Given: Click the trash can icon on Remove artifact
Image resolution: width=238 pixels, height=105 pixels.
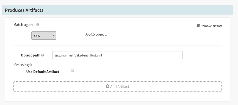Looking at the screenshot, I should click(x=198, y=26).
